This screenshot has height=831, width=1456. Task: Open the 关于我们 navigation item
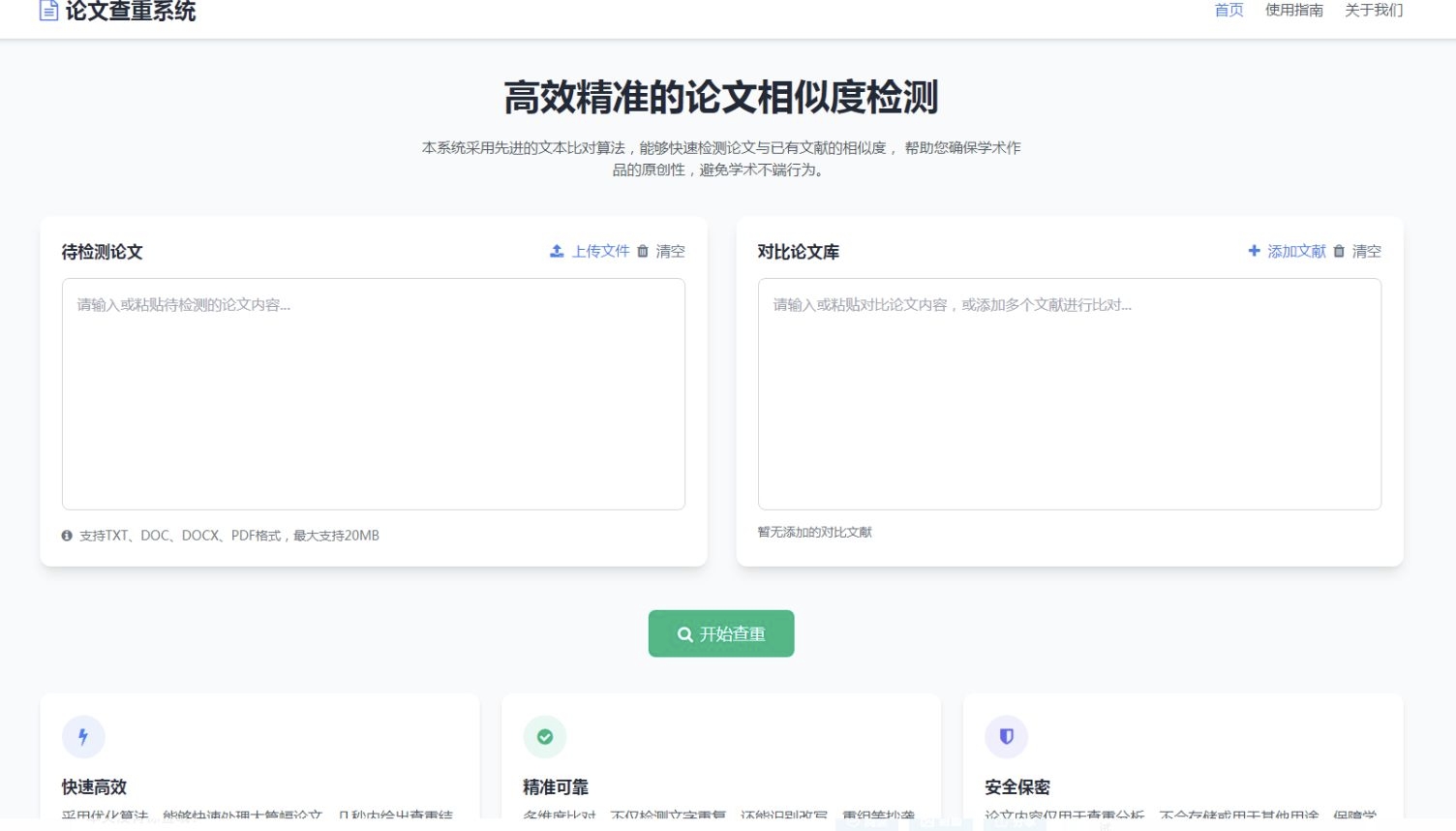1373,11
